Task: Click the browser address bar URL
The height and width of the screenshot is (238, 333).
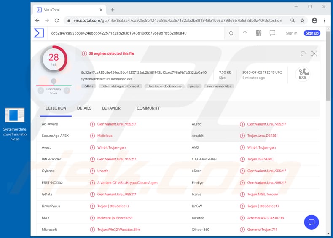Action: (177, 21)
